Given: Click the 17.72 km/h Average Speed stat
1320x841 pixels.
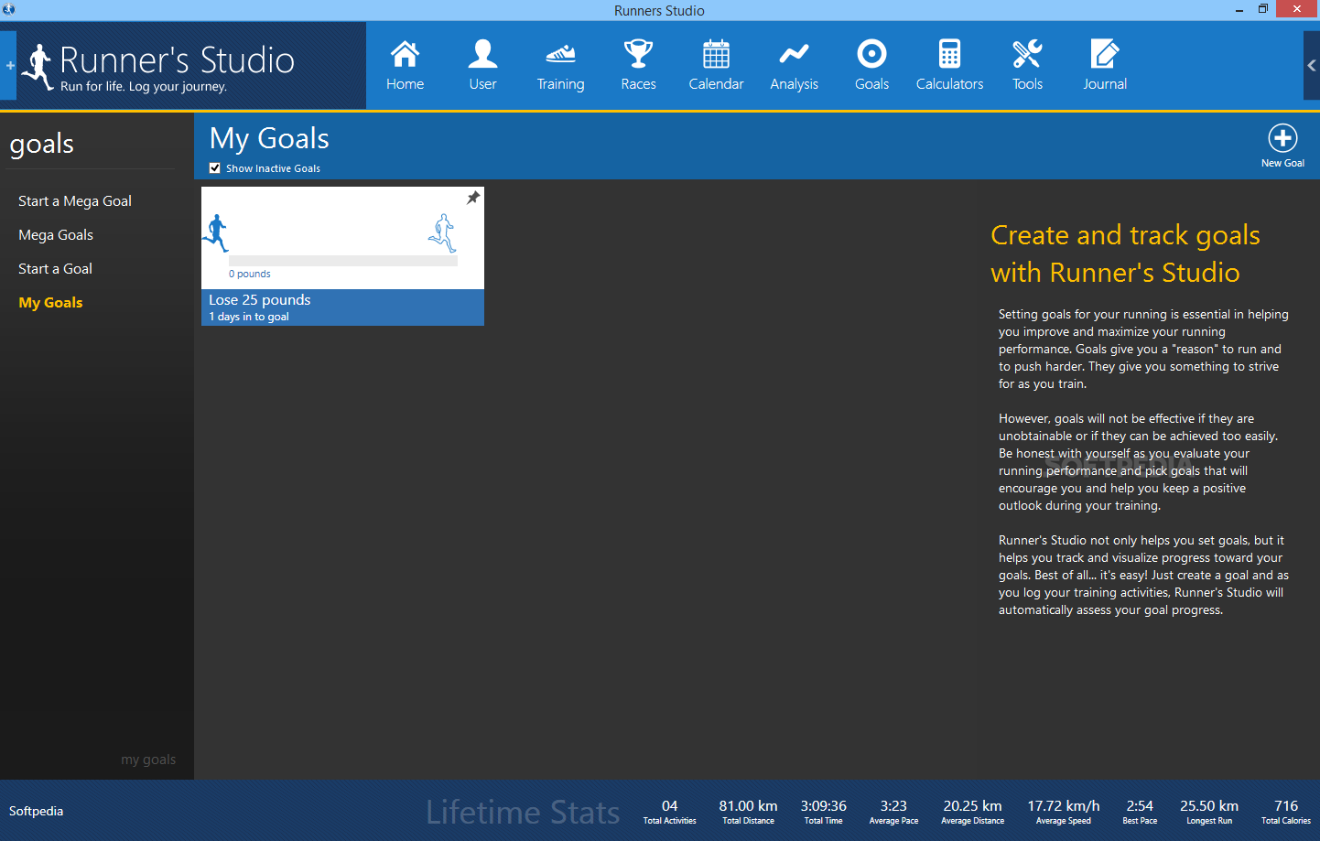Looking at the screenshot, I should coord(1064,812).
